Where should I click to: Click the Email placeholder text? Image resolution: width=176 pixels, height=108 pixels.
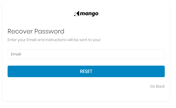[16, 54]
